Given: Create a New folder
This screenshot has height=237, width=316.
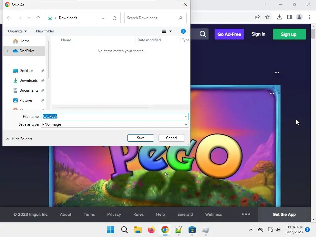Looking at the screenshot, I should coord(45,31).
